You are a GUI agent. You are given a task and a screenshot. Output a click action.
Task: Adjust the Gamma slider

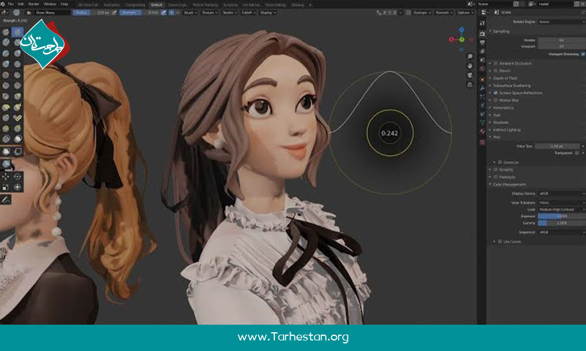point(562,223)
